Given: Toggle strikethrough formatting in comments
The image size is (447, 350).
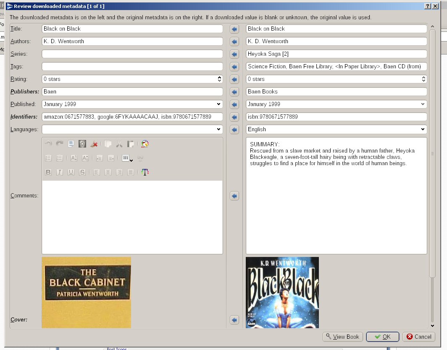Looking at the screenshot, I should click(x=82, y=172).
